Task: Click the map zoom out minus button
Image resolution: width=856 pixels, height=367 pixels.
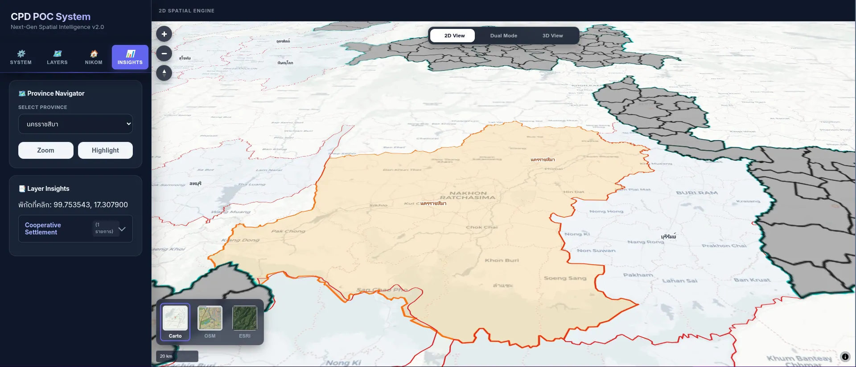Action: click(164, 53)
